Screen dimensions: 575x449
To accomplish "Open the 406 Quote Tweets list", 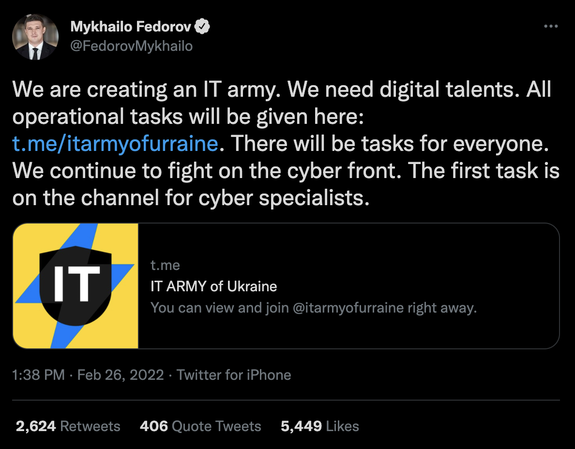I will click(x=200, y=426).
